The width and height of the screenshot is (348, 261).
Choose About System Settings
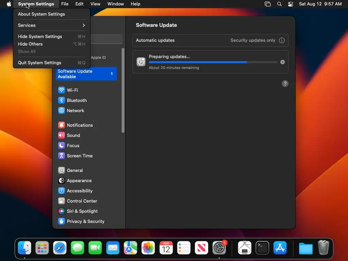click(52, 14)
